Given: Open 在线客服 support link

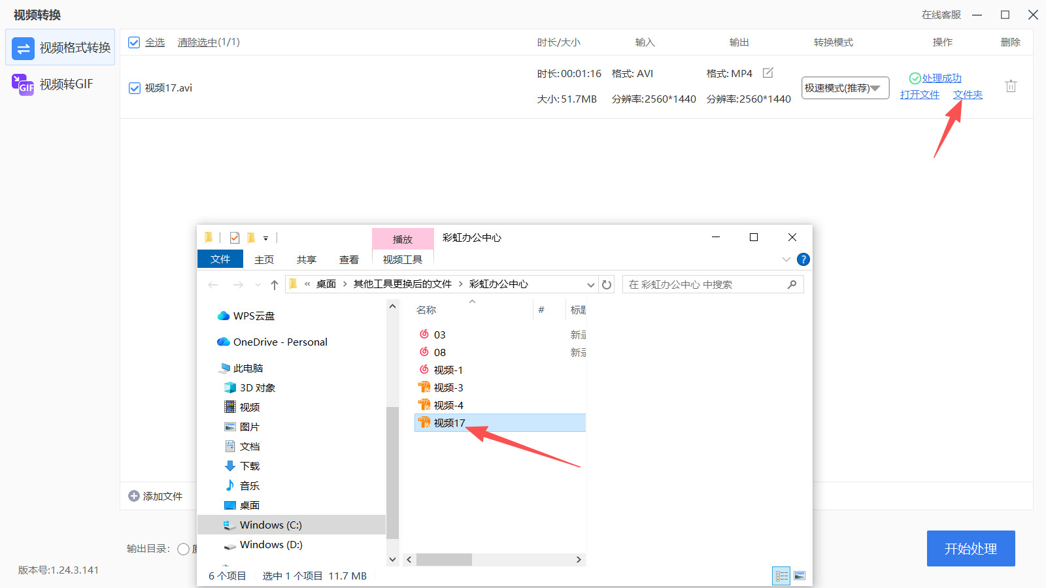Looking at the screenshot, I should 941,14.
